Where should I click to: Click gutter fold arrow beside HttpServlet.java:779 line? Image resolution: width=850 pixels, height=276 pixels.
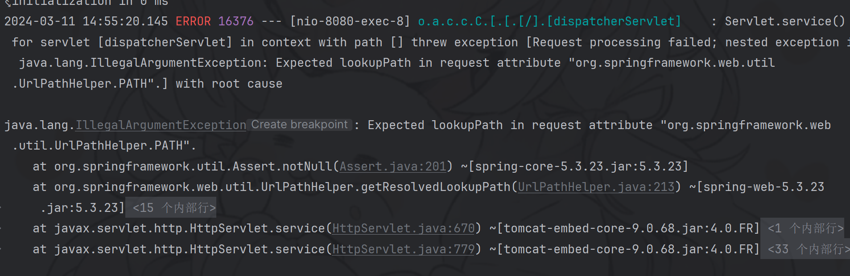(x=1, y=249)
